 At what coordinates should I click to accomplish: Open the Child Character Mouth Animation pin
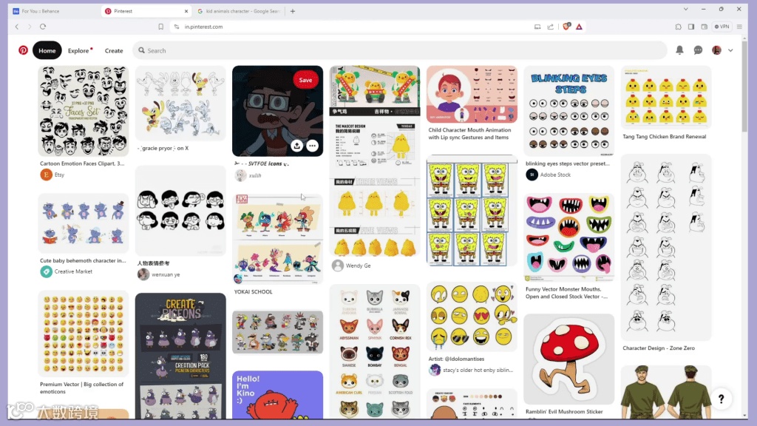click(x=472, y=94)
